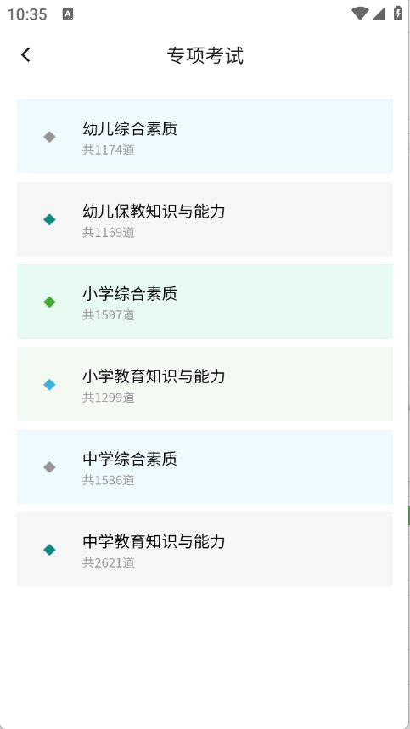410x729 pixels.
Task: Click teal diamond icon beside 幼儿保教知识与能力
Action: coord(50,219)
